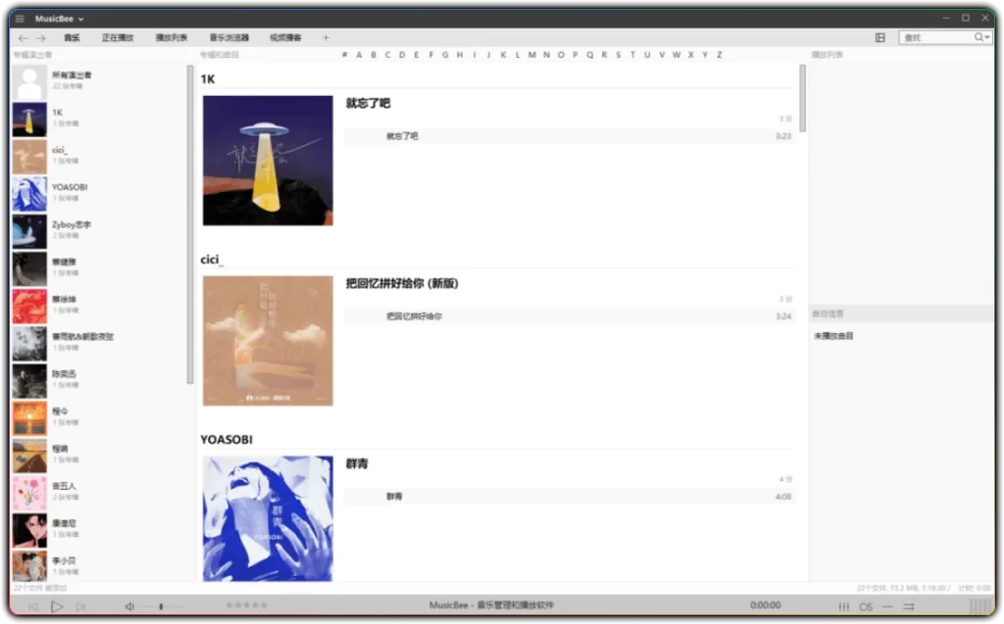The height and width of the screenshot is (624, 1004).
Task: Open the 专辑演出者 column options dropdown
Action: pyautogui.click(x=32, y=54)
